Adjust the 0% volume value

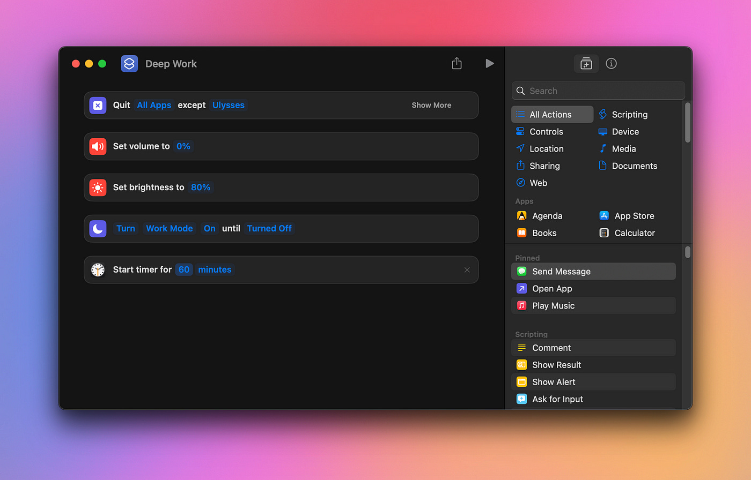pos(183,146)
